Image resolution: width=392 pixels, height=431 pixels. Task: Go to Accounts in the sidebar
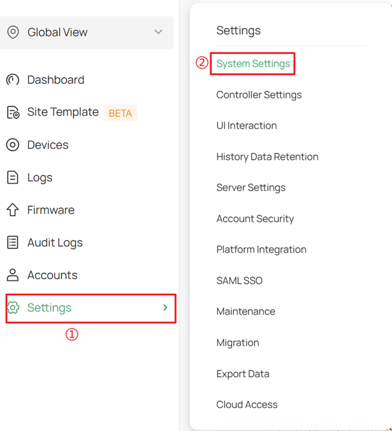(53, 275)
